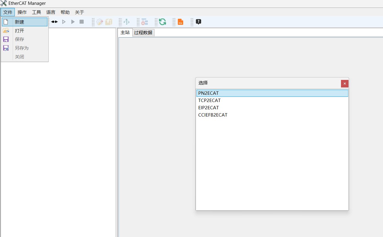
Task: Select PN2ECAT in the selection list
Action: click(x=209, y=93)
